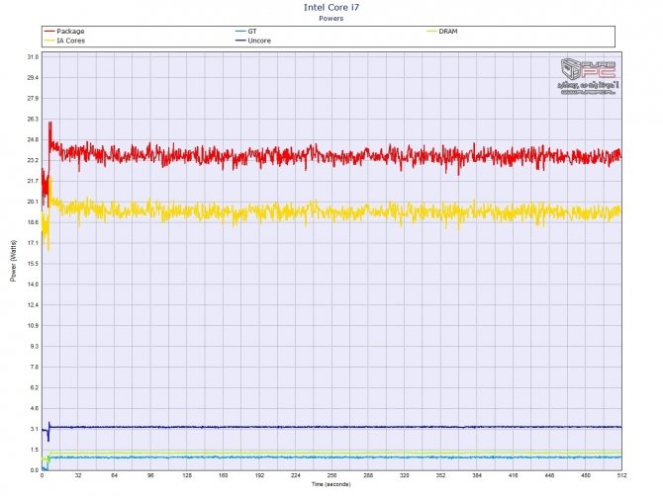Click the 3.1 value on the Y axis
Screen dimensions: 663x496
click(x=35, y=429)
